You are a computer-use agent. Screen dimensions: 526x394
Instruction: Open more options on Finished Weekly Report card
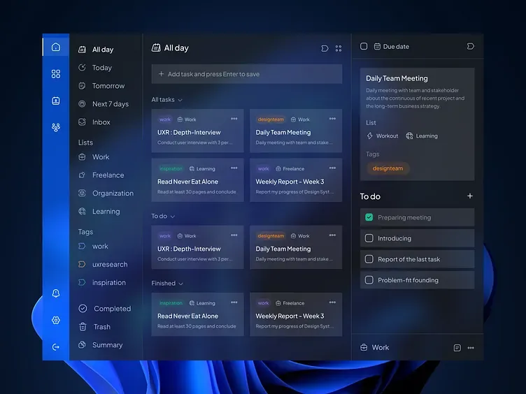(x=332, y=302)
